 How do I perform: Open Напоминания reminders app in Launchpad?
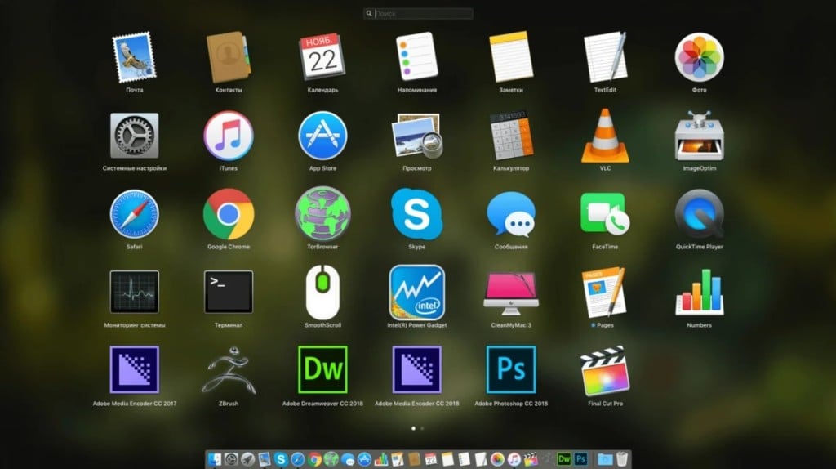tap(417, 57)
